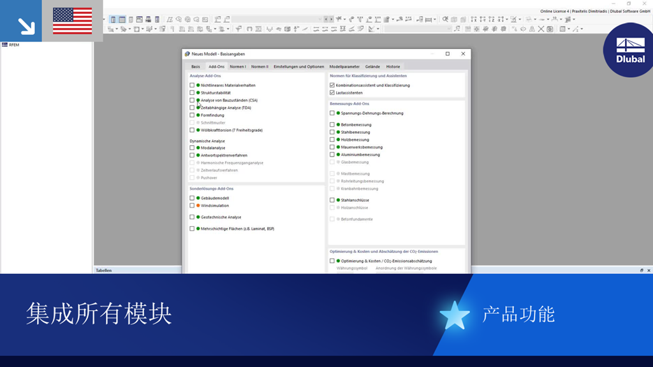This screenshot has width=653, height=367.
Task: Click the orange status dot beside Windsimulation
Action: coord(198,206)
